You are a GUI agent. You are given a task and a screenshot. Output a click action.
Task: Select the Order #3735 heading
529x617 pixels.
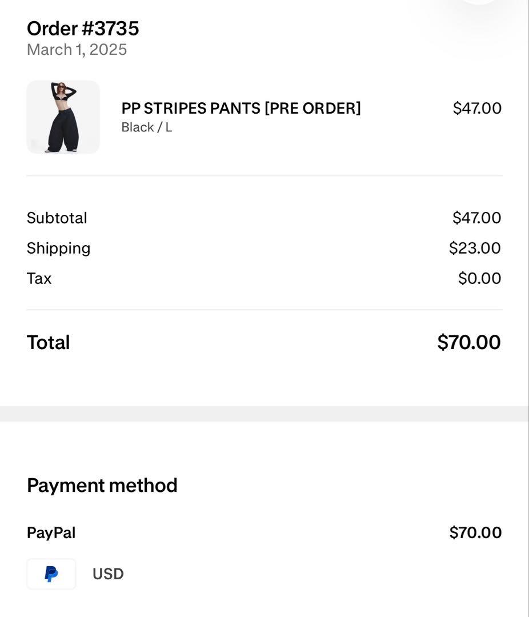[x=83, y=29]
